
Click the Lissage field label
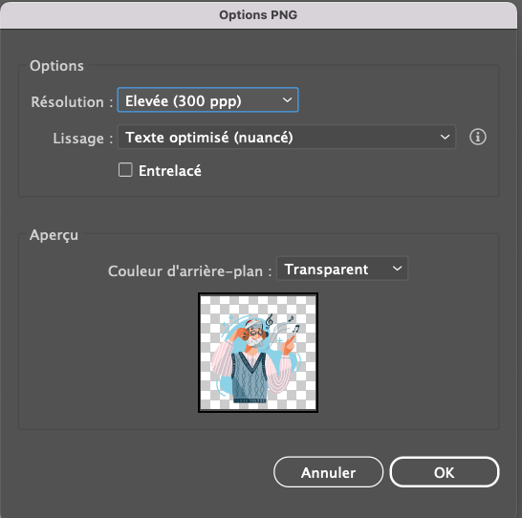coord(83,138)
